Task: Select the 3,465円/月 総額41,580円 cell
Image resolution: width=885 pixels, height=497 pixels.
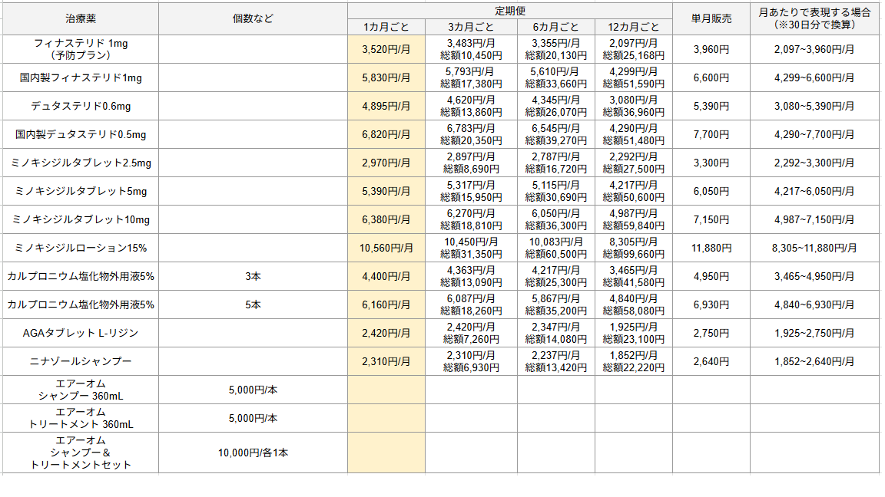Action: pos(633,277)
